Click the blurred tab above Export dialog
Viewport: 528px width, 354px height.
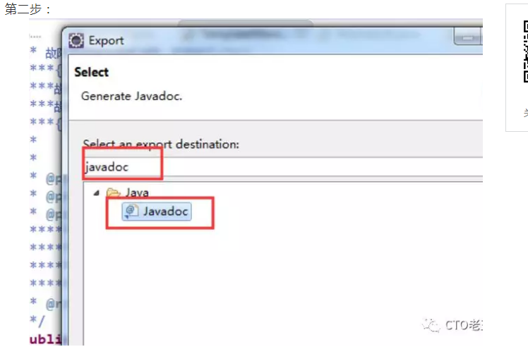tap(246, 23)
